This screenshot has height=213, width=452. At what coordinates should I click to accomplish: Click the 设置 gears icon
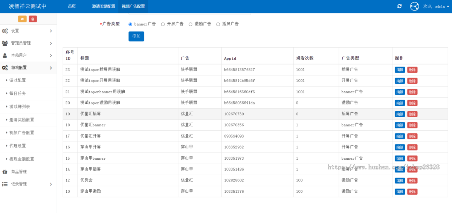tap(5, 31)
